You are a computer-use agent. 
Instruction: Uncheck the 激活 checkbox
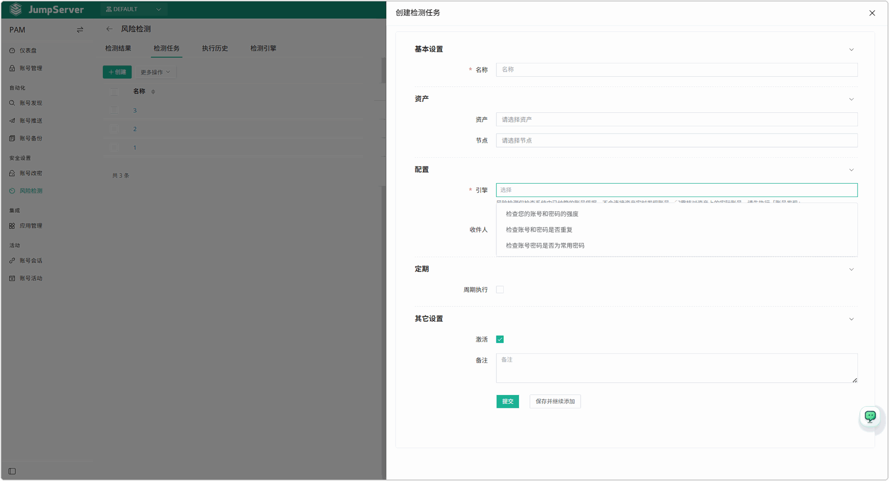pos(500,339)
